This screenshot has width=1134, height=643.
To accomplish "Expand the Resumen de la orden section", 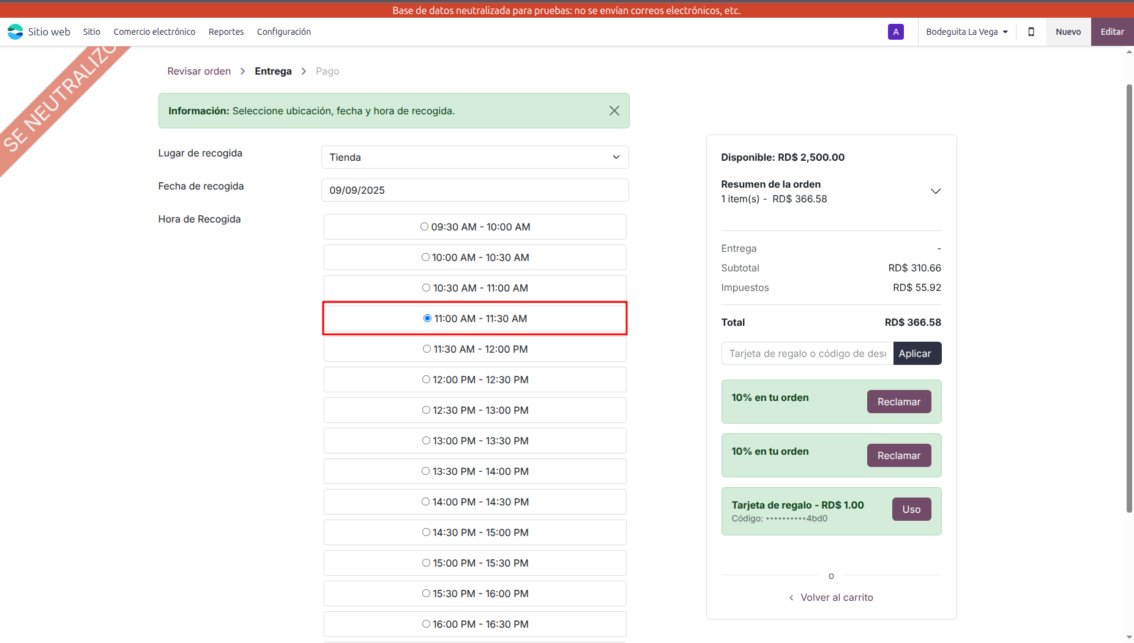I will (935, 191).
